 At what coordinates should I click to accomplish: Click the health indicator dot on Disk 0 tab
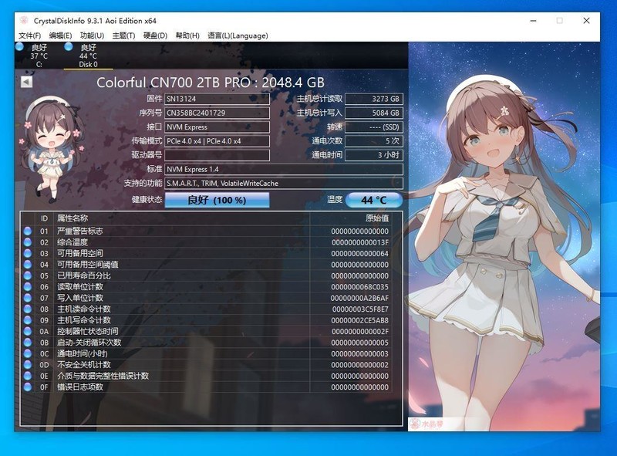69,47
